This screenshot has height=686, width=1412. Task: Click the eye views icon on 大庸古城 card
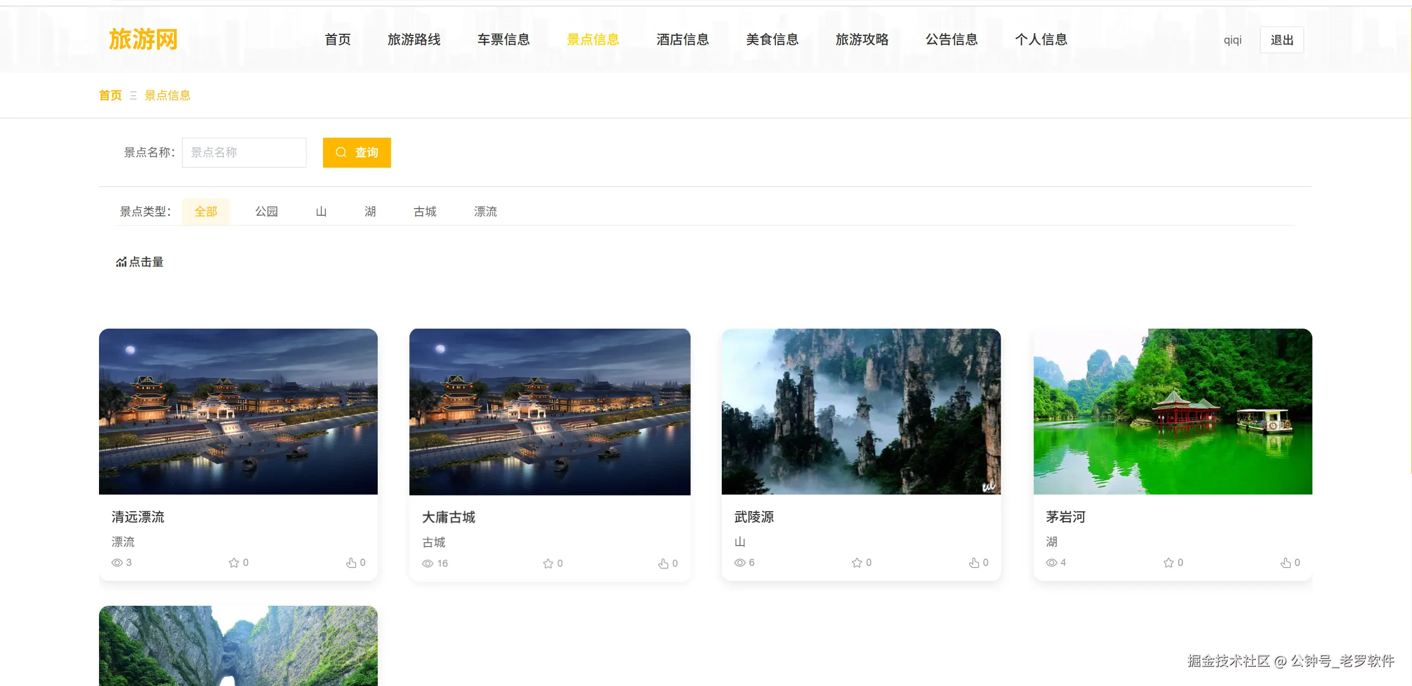point(428,564)
